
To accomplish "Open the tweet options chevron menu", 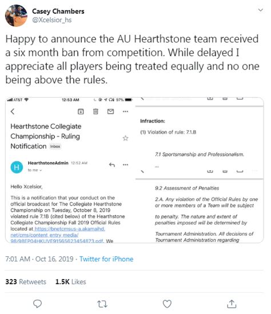I will (260, 10).
